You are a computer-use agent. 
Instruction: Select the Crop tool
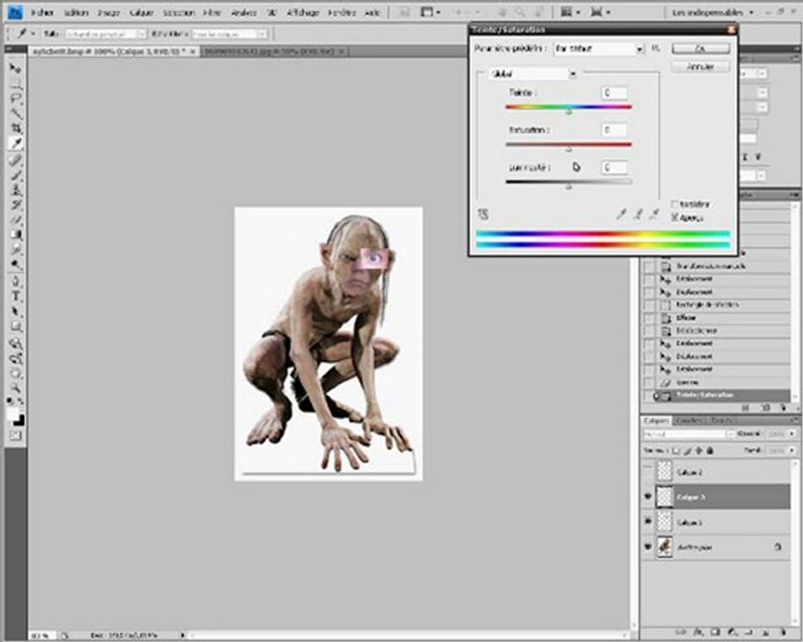(x=16, y=128)
